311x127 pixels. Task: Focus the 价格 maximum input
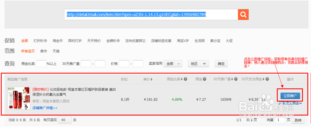(138, 64)
